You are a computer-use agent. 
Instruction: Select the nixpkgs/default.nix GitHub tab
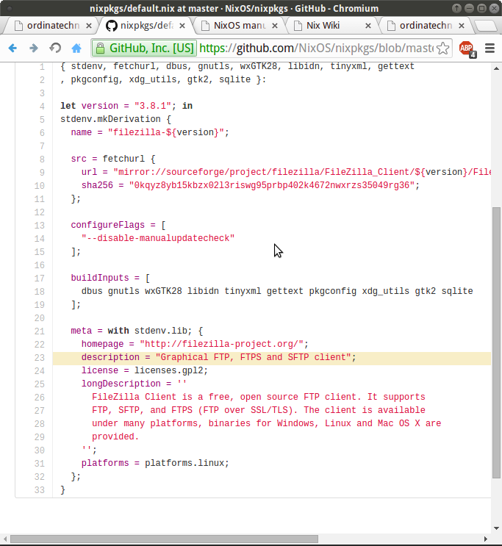pyautogui.click(x=146, y=26)
